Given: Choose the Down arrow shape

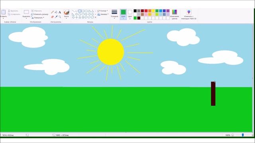Looking at the screenshot, I should (73, 17).
